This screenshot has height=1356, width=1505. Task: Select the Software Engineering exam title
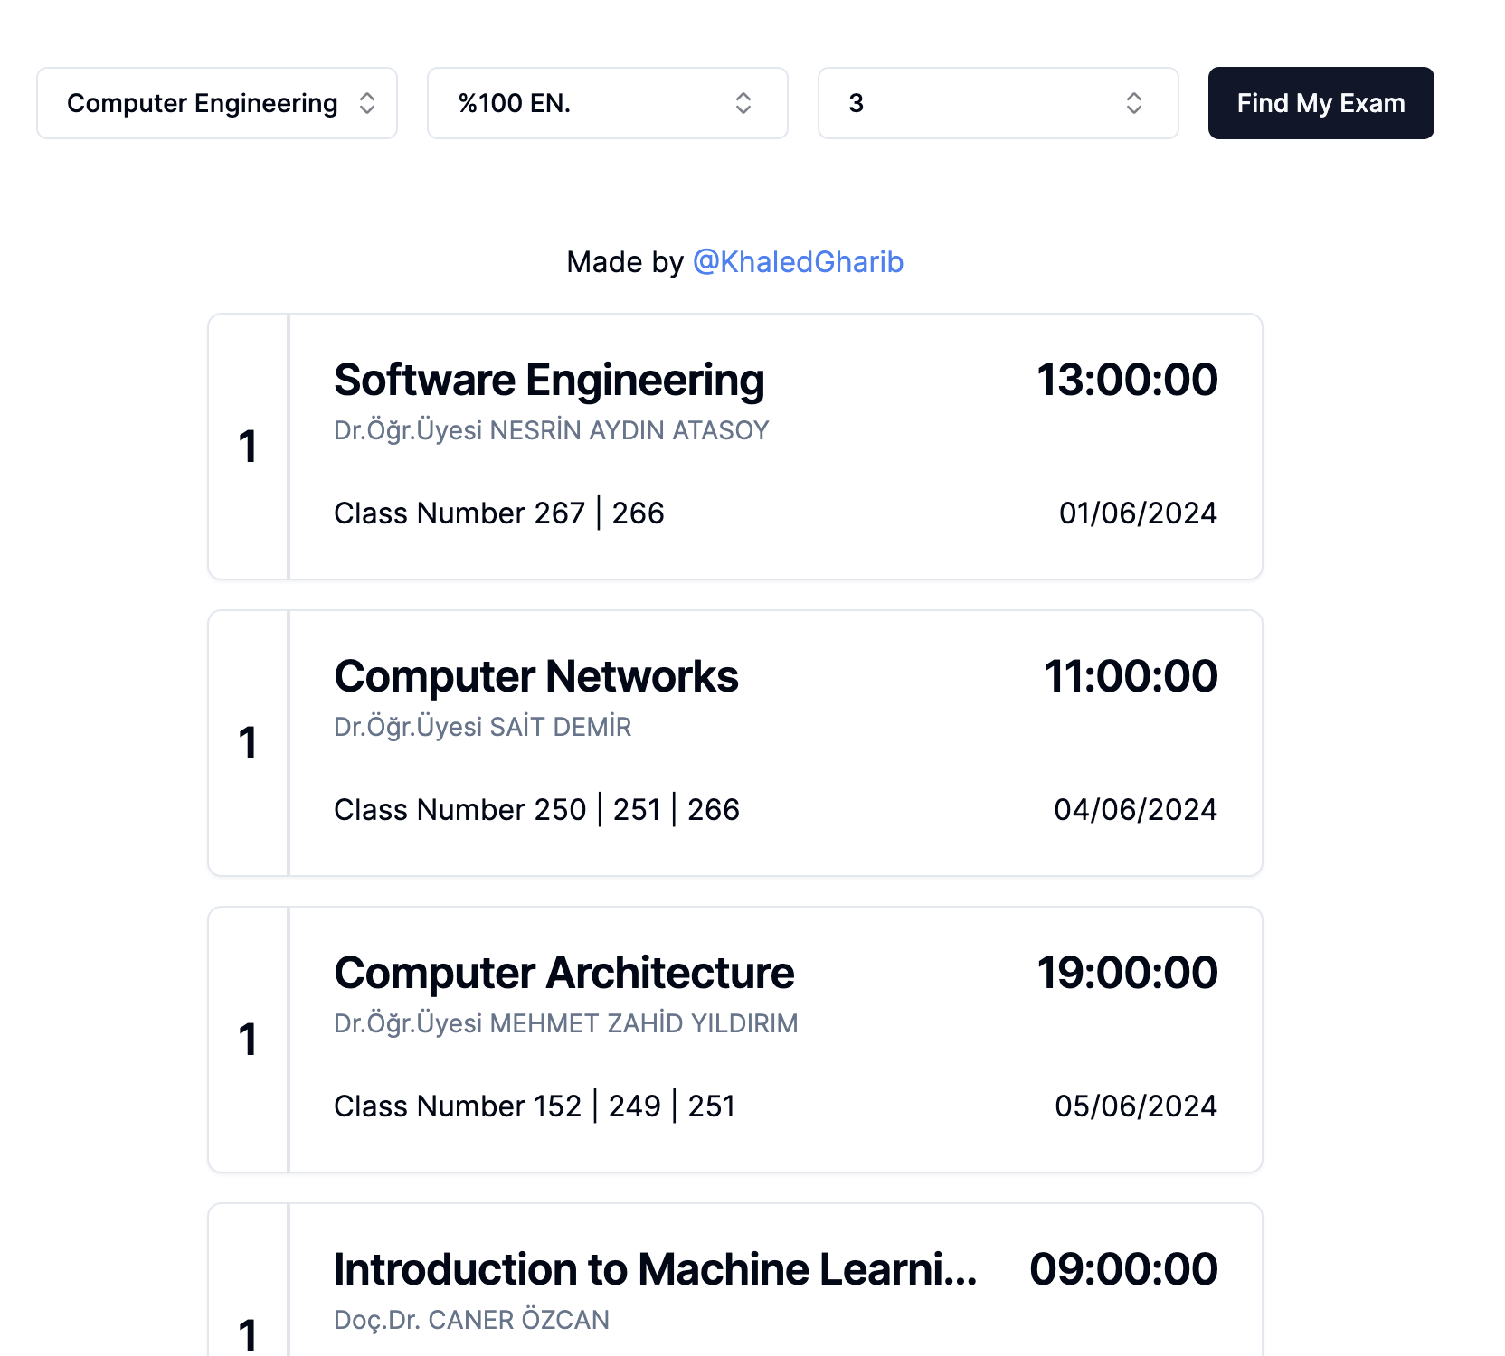point(549,380)
